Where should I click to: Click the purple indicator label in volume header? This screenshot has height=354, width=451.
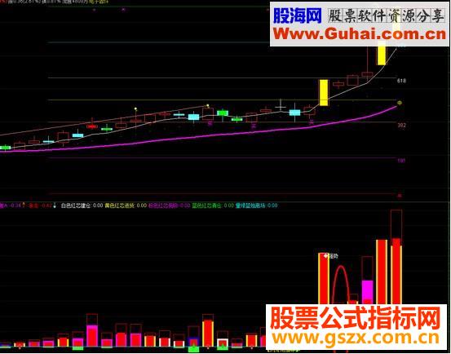coord(163,206)
